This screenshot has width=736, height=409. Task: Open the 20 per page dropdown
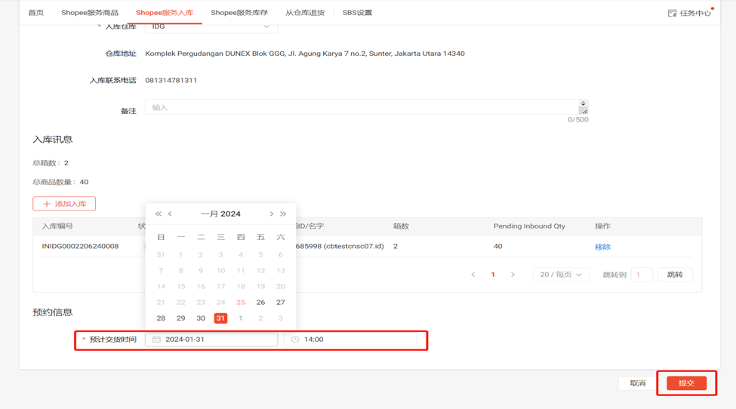[560, 275]
